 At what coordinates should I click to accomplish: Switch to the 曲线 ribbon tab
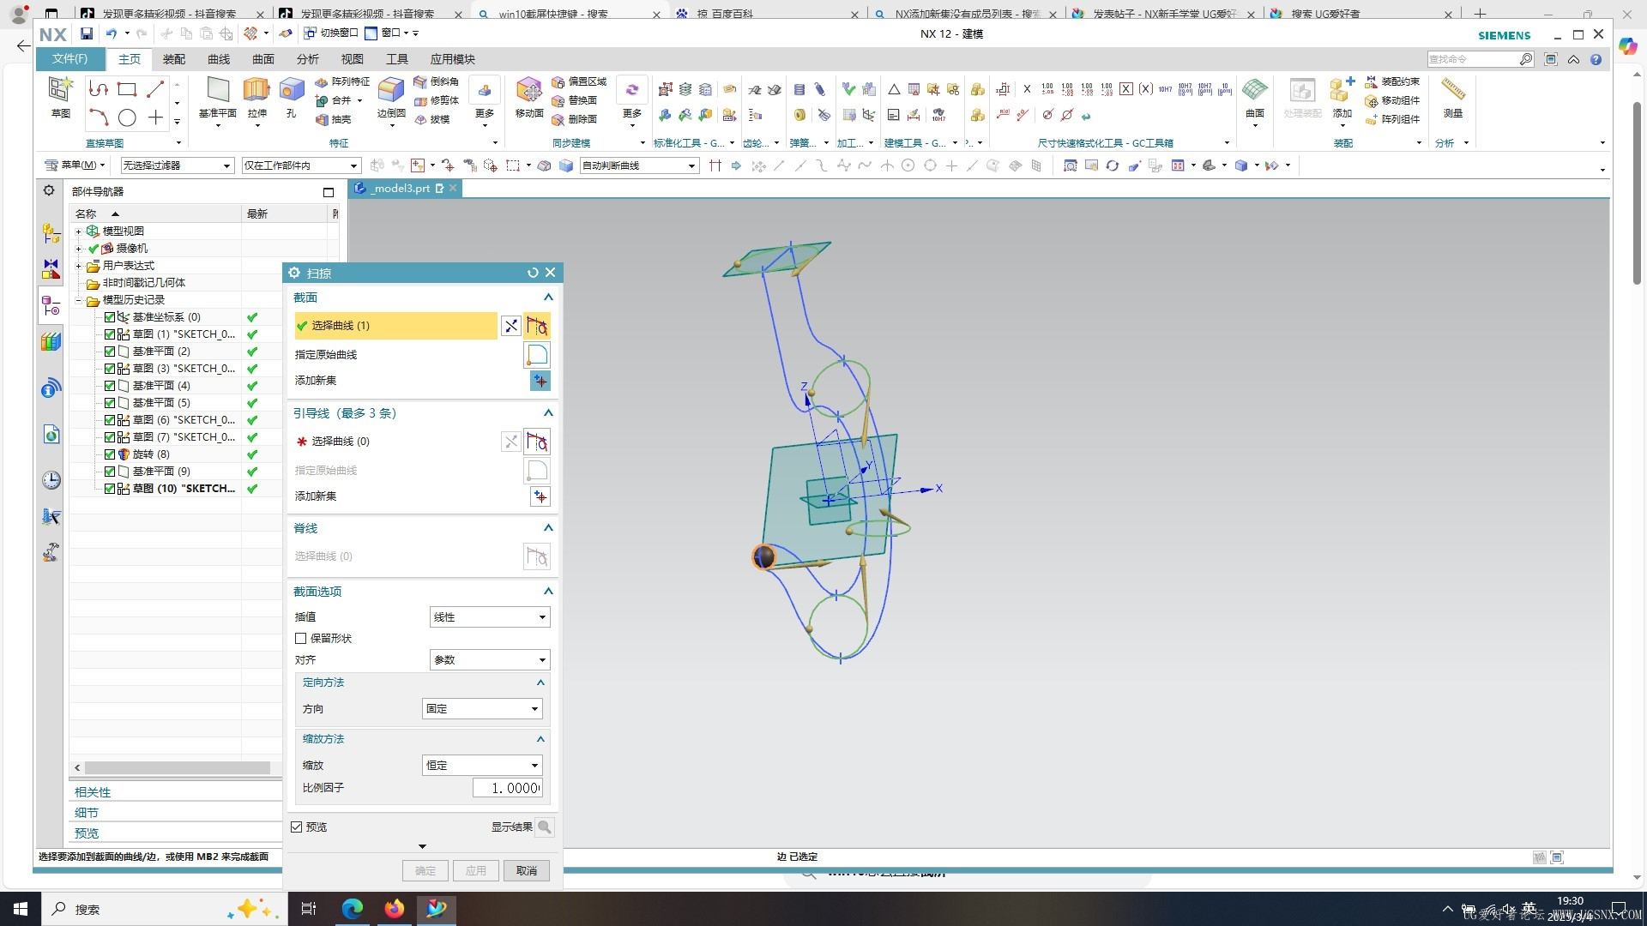219,59
